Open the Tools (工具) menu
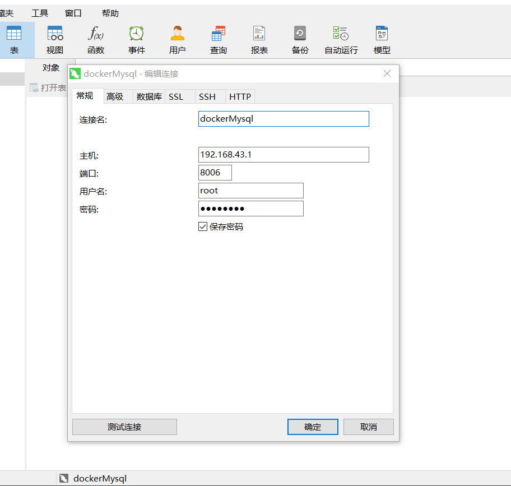The image size is (511, 486). [x=40, y=13]
